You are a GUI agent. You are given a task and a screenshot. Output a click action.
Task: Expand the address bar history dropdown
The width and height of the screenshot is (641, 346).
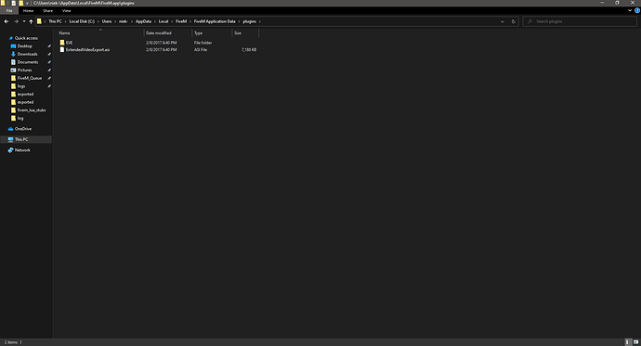[503, 21]
